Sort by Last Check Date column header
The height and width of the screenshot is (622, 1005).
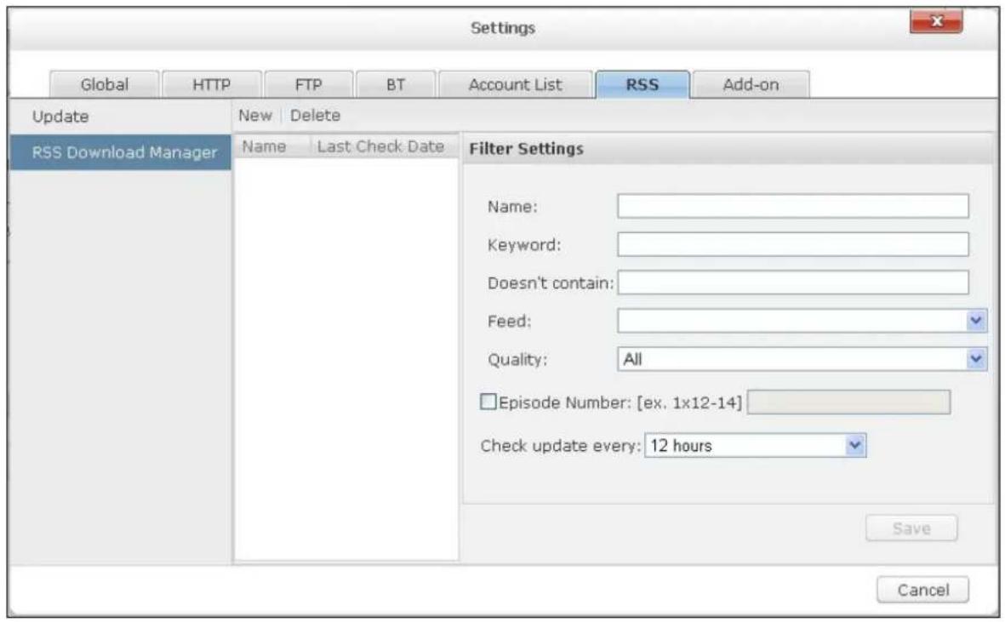(x=384, y=146)
